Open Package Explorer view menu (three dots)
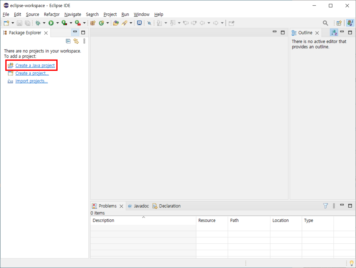This screenshot has height=268, width=356. click(84, 41)
